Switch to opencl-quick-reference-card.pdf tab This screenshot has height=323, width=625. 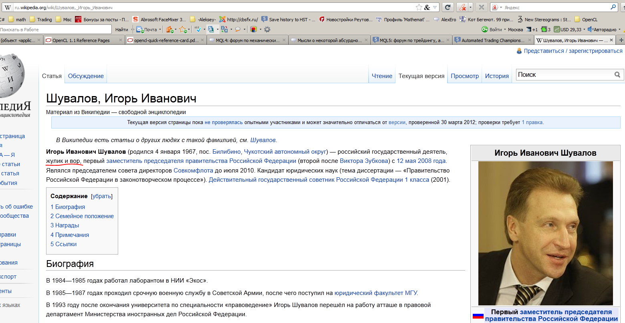pos(166,40)
